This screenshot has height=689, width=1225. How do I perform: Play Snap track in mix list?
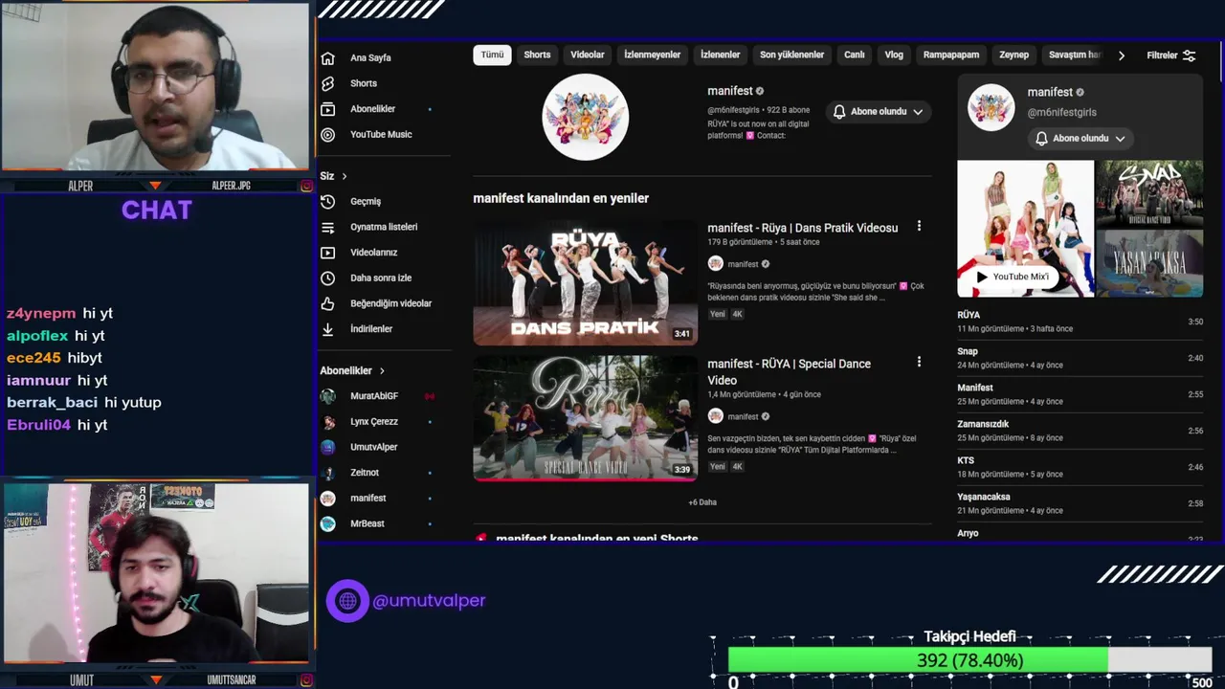coord(1080,358)
